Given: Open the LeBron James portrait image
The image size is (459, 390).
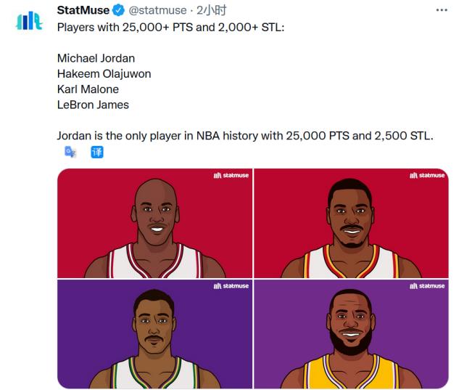Looking at the screenshot, I should 351,334.
